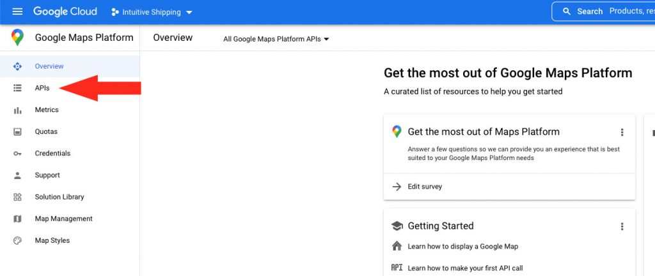
Task: Click Learn how to display a Google Map
Action: (x=463, y=247)
